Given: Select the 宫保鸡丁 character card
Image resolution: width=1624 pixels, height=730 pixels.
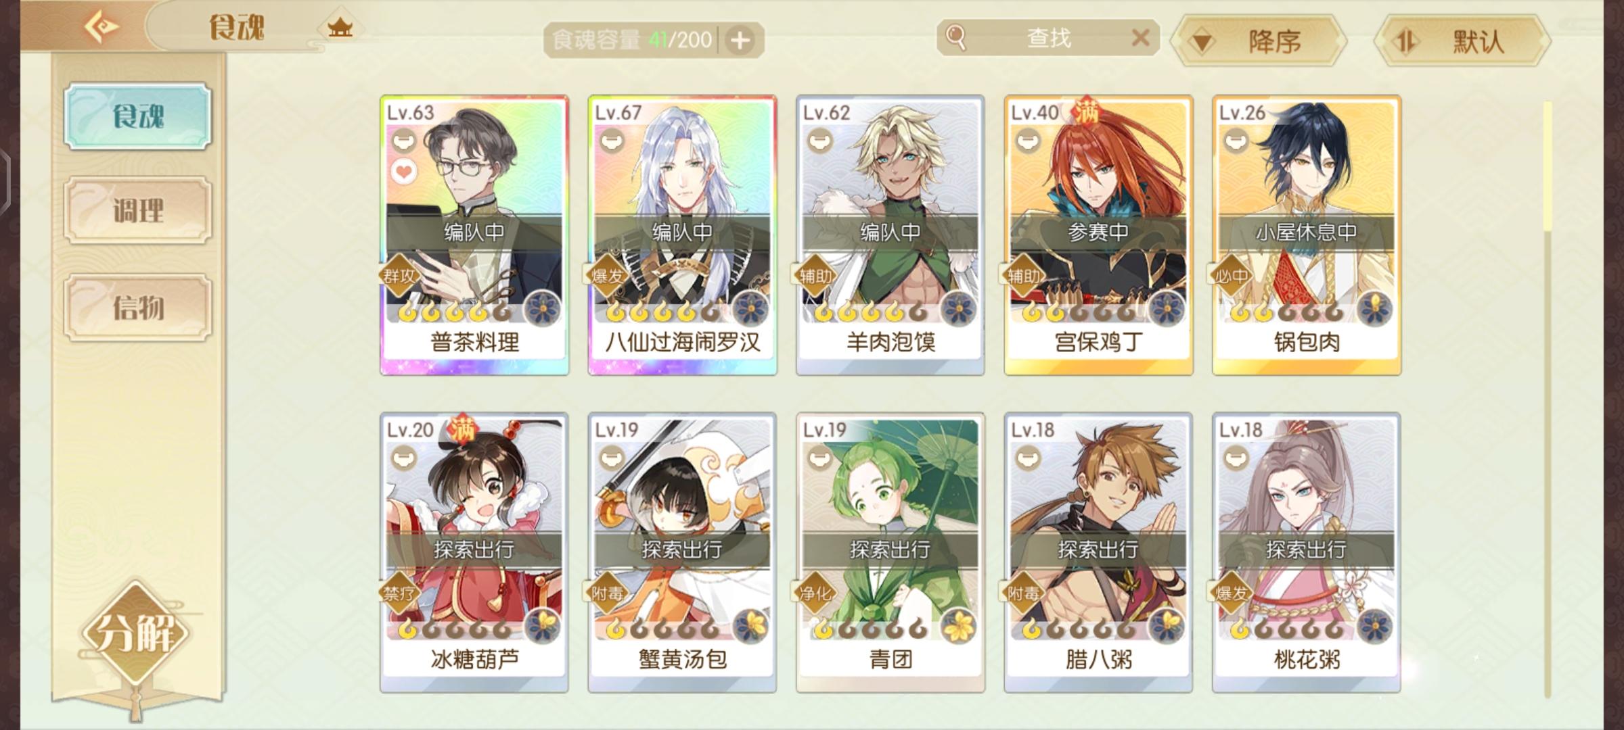Looking at the screenshot, I should 1098,235.
